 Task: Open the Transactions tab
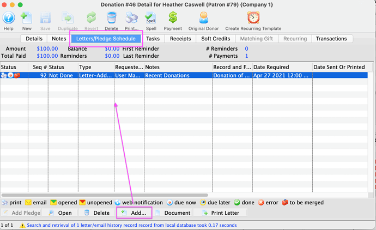331,39
